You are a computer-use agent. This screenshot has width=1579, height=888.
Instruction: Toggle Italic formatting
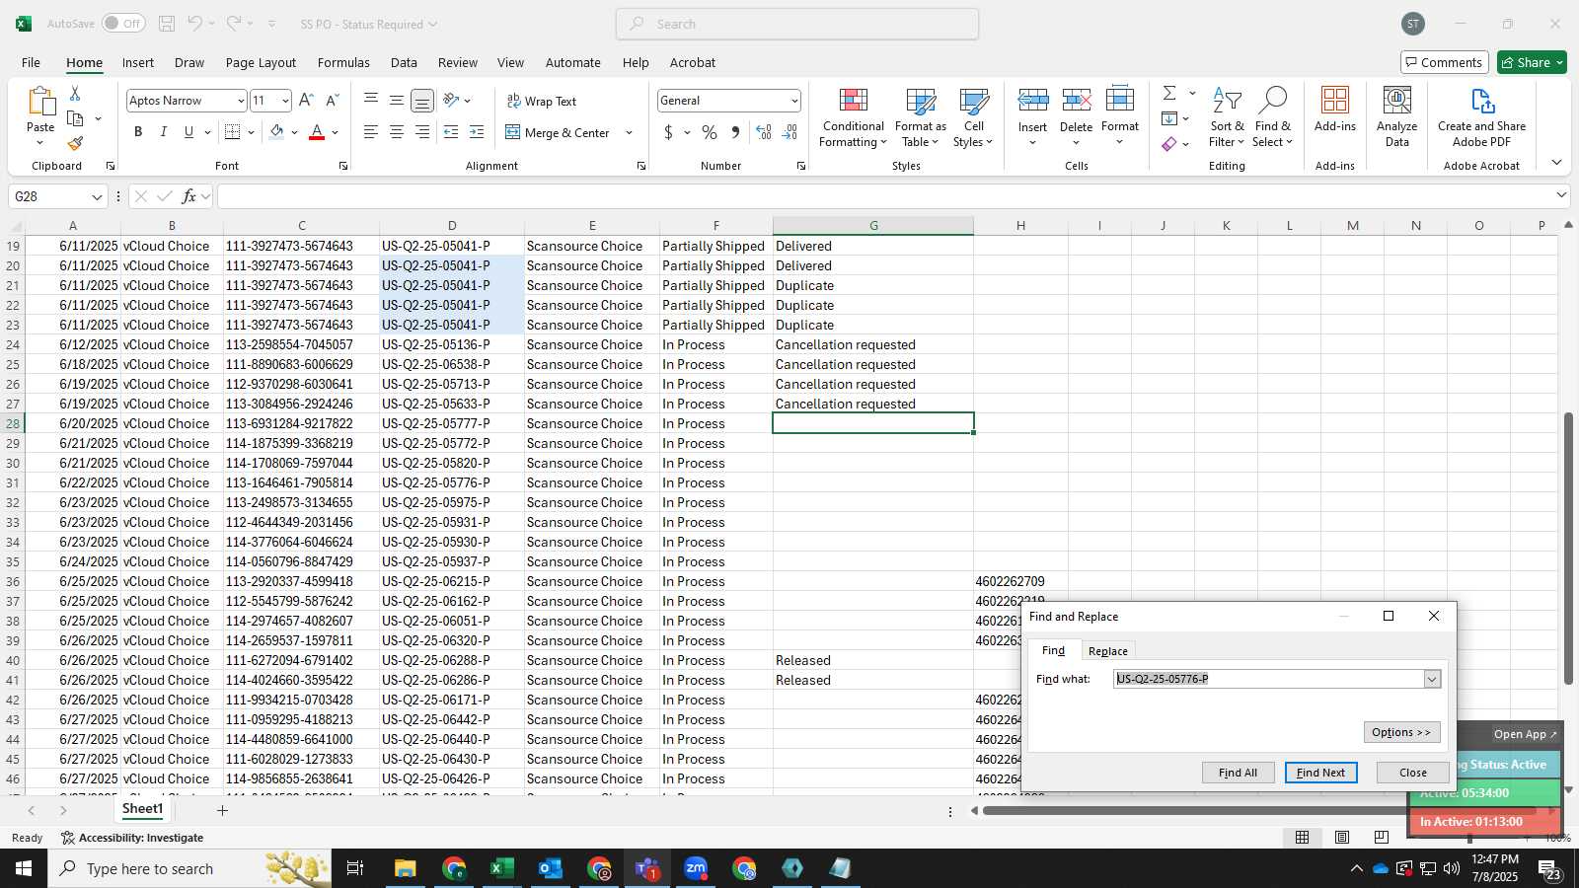click(x=163, y=132)
